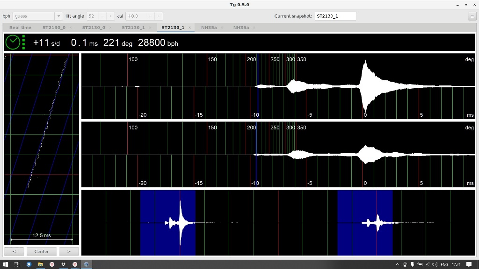Image resolution: width=479 pixels, height=269 pixels.
Task: Click the volume icon in system tray
Action: coord(434,264)
